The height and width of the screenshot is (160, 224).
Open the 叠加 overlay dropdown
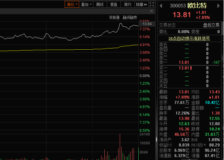tap(86, 4)
